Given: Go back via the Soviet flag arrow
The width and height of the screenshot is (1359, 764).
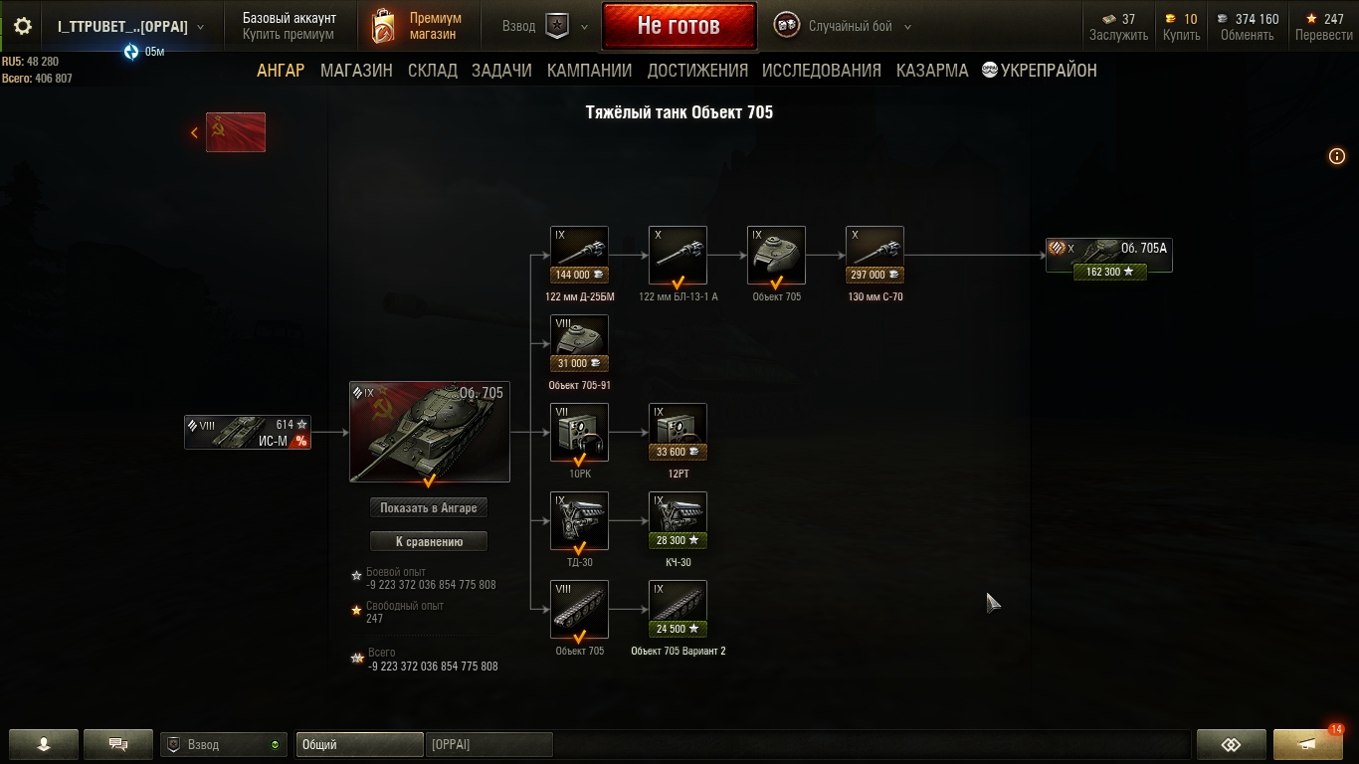Looking at the screenshot, I should (229, 132).
